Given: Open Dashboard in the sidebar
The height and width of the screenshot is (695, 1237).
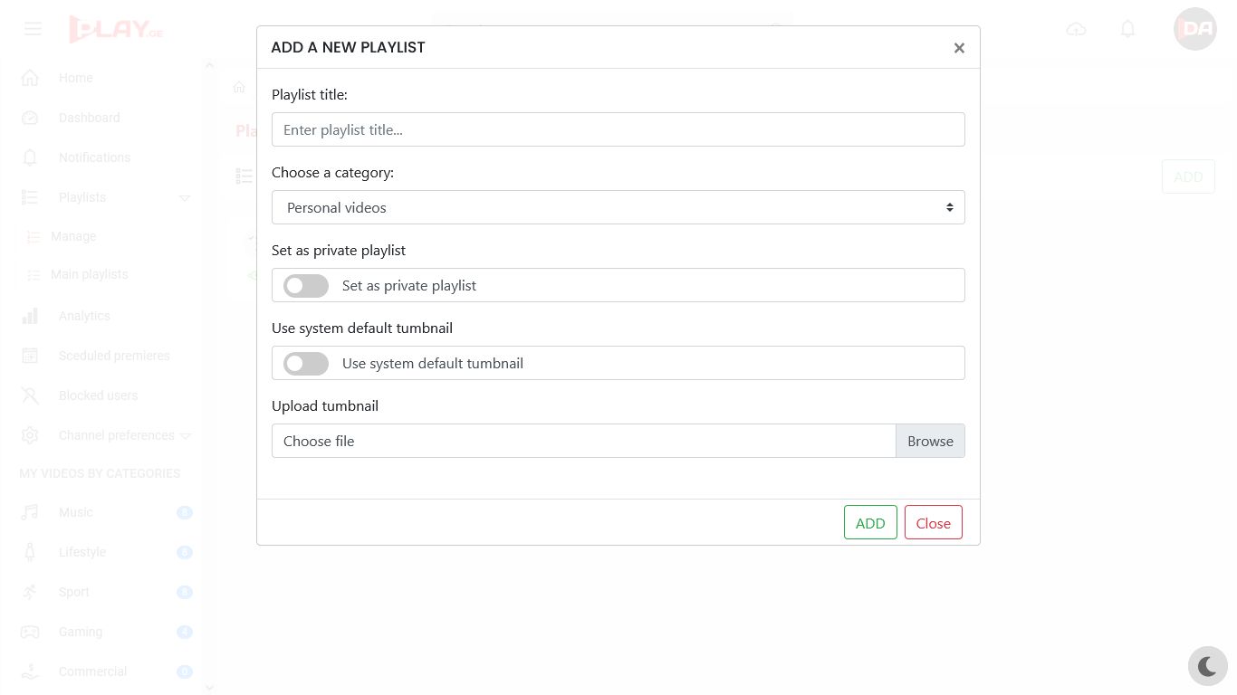Looking at the screenshot, I should point(89,118).
